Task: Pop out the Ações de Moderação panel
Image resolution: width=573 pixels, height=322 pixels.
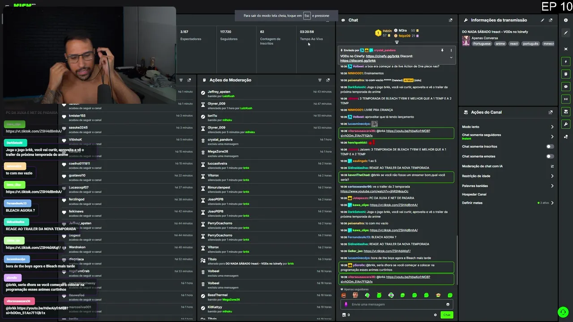Action: click(x=328, y=80)
